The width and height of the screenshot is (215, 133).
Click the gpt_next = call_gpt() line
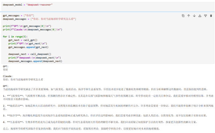(x=23, y=40)
